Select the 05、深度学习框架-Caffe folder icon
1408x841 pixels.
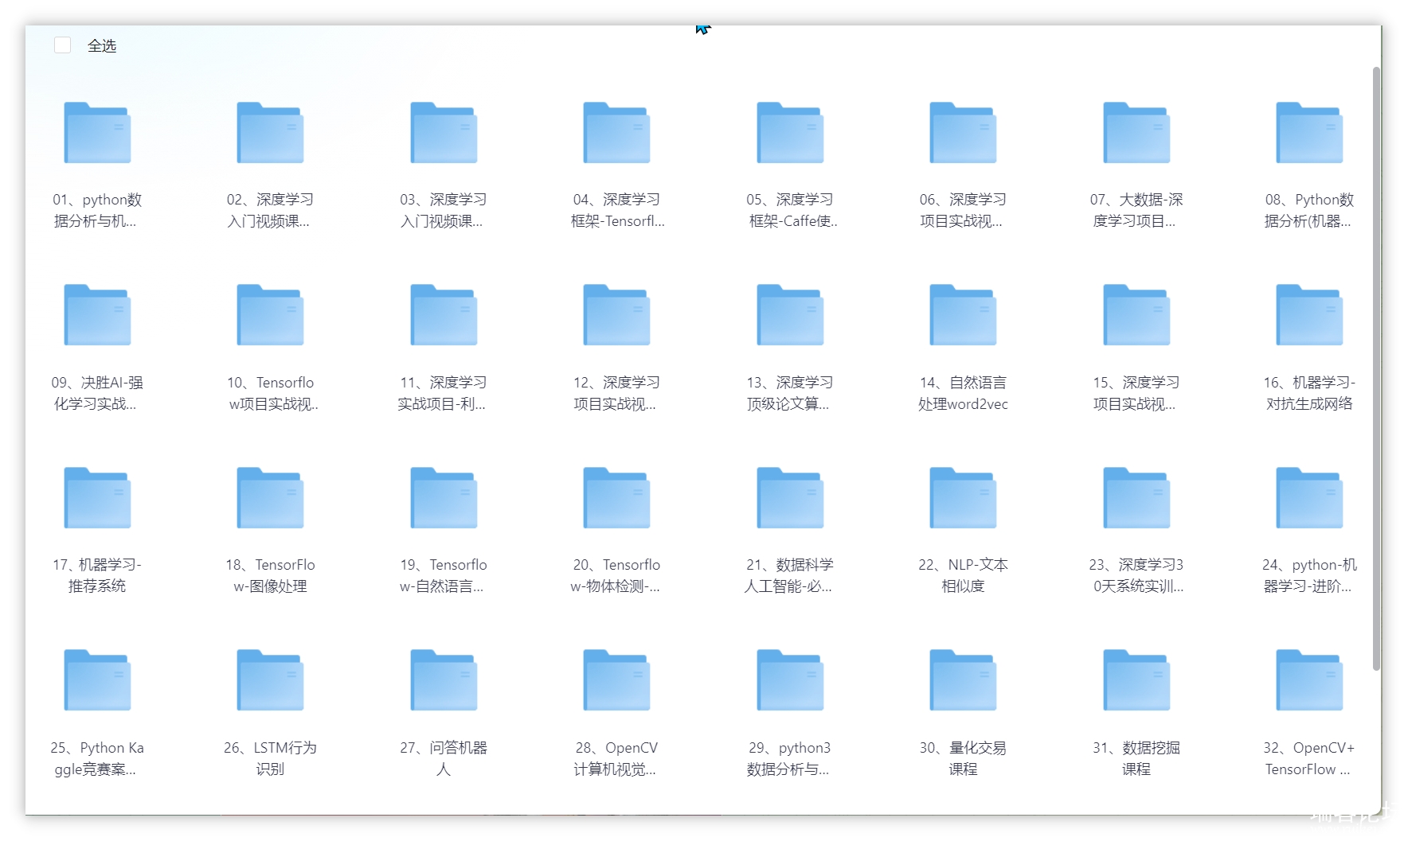[790, 133]
